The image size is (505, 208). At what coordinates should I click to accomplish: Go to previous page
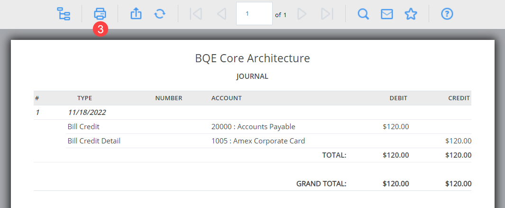pyautogui.click(x=221, y=14)
